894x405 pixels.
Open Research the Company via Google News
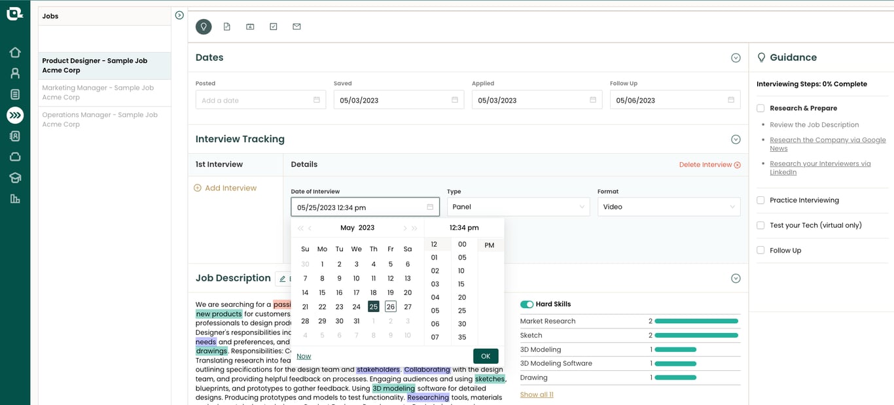point(828,144)
